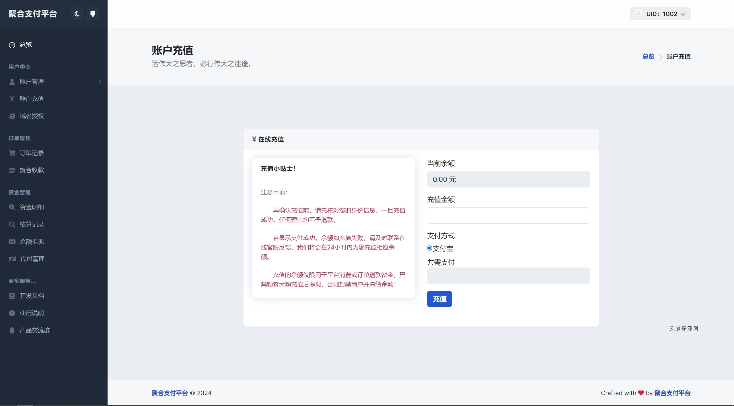
Task: Toggle dark mode with the moon icon
Action: 76,13
